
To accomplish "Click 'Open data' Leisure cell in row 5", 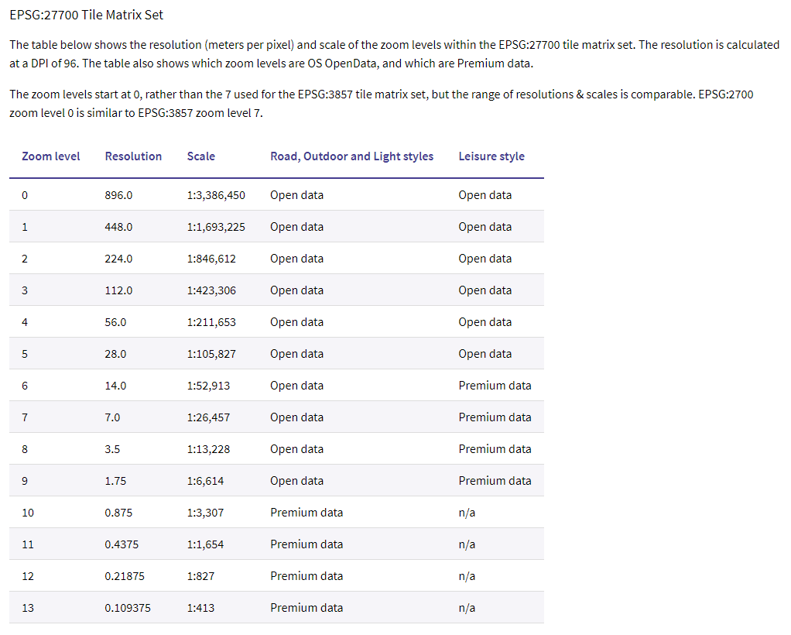I will pyautogui.click(x=485, y=355).
